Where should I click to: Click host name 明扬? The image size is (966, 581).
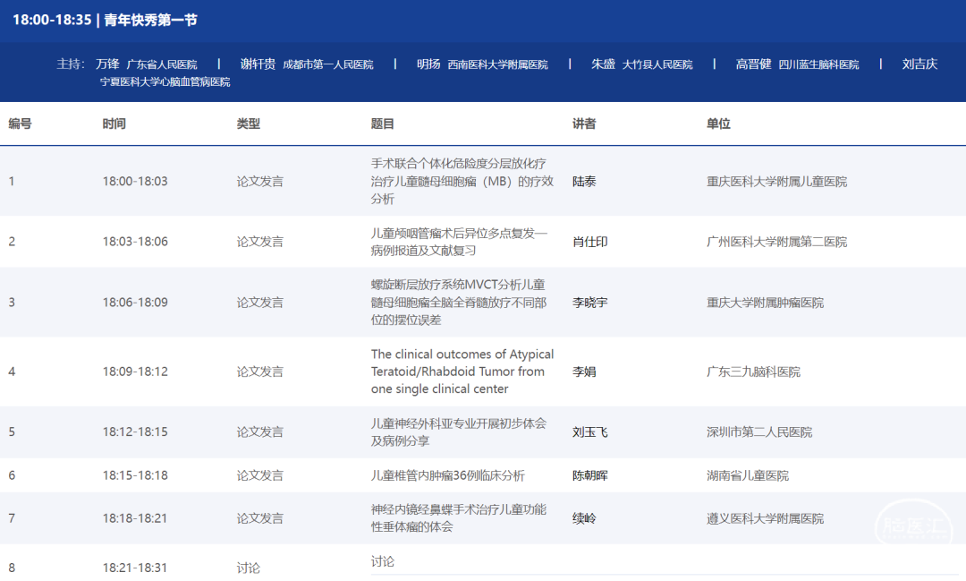(428, 64)
